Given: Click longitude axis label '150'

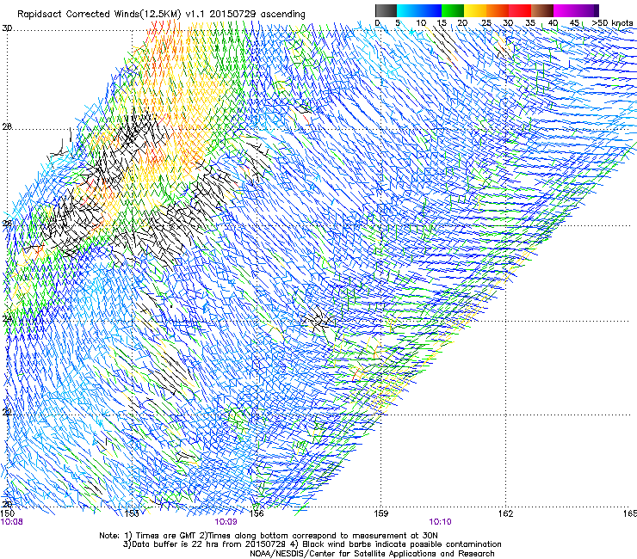Looking at the screenshot, I should [8, 513].
